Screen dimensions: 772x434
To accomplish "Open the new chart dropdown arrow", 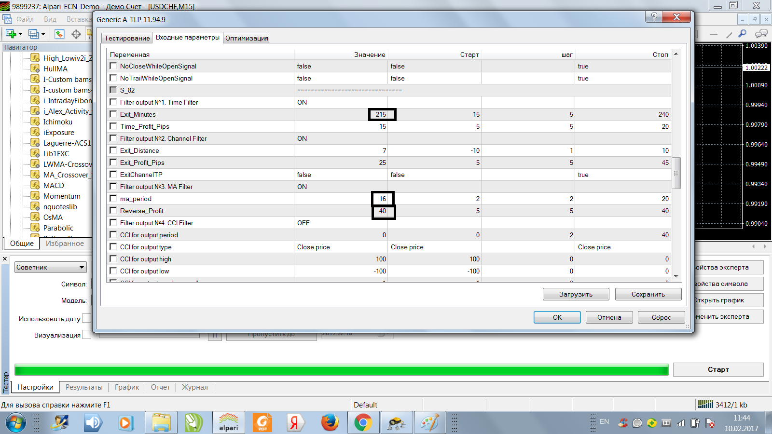I will coord(20,34).
